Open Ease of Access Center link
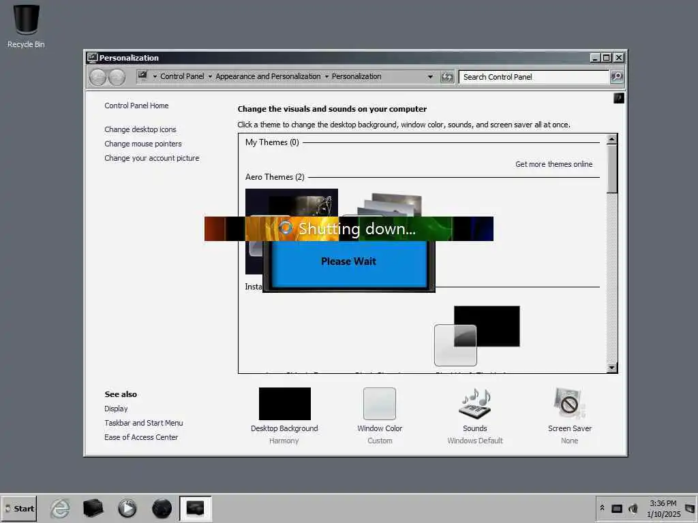The width and height of the screenshot is (698, 523). (x=141, y=437)
